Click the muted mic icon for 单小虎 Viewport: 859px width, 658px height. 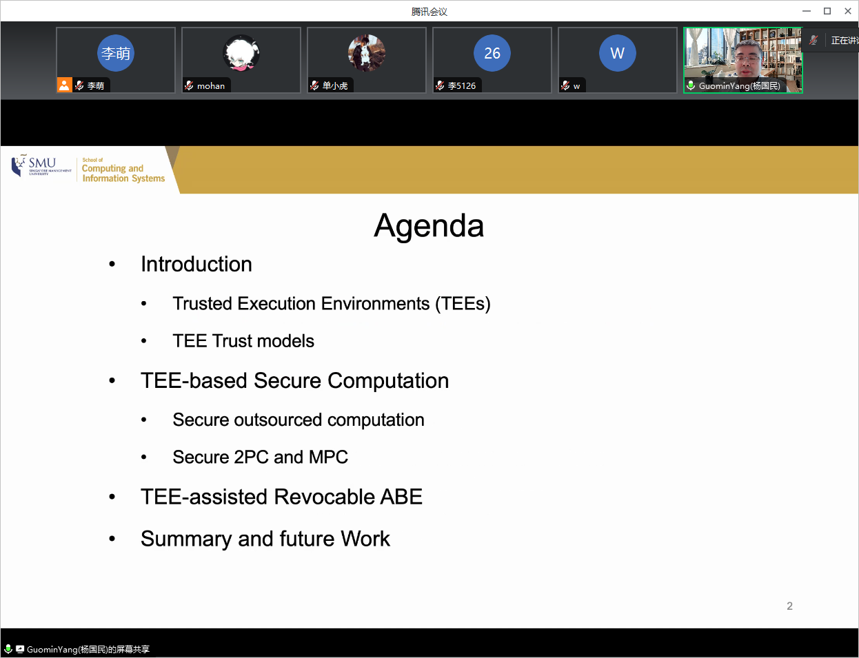coord(314,85)
